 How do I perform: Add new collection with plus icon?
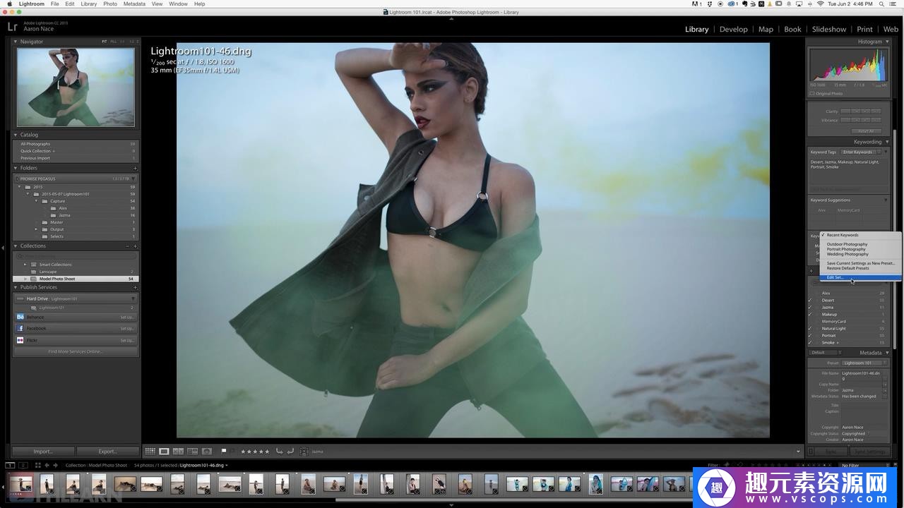pos(135,246)
